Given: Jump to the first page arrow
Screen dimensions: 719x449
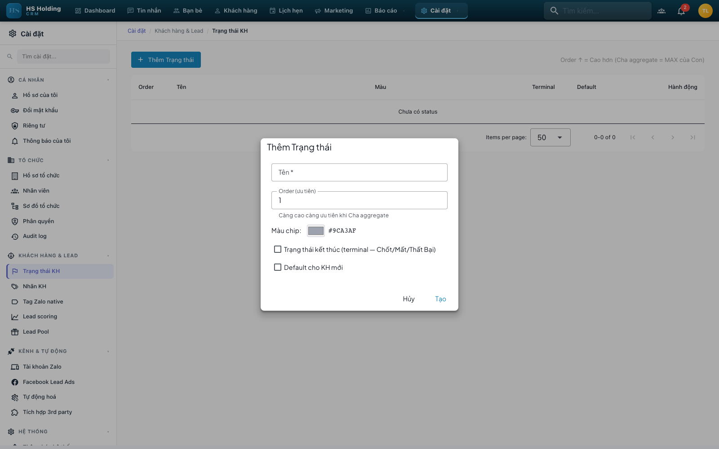Looking at the screenshot, I should point(633,137).
